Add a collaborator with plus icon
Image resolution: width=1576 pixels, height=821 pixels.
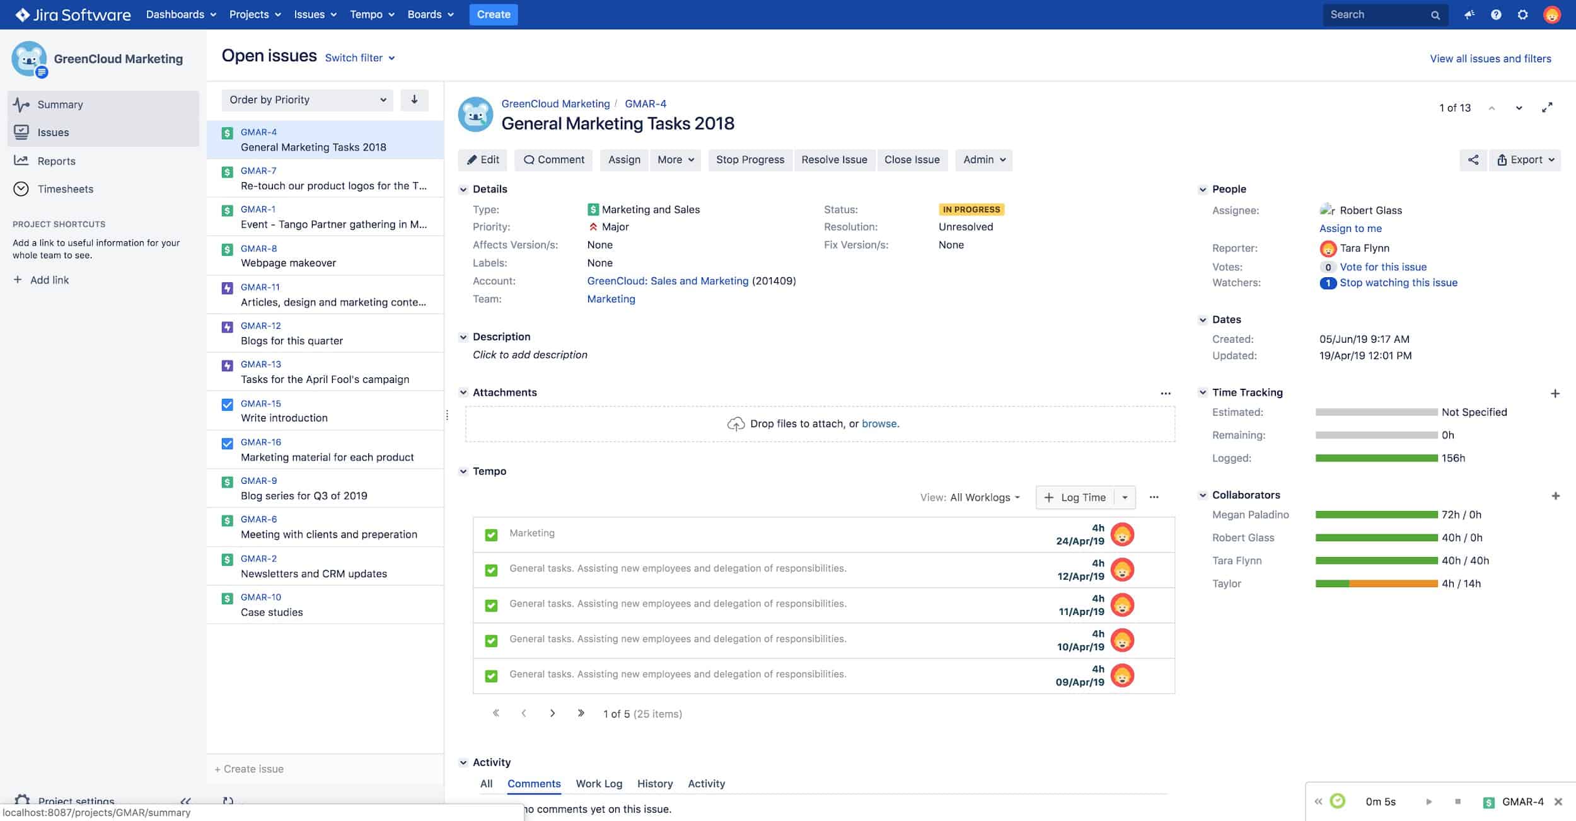1555,496
